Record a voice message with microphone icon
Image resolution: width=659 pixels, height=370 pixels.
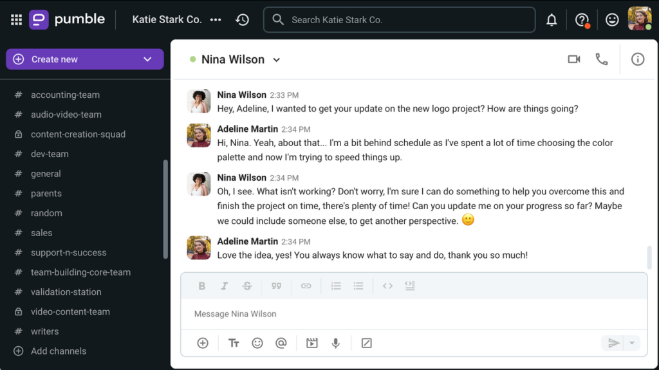(335, 343)
